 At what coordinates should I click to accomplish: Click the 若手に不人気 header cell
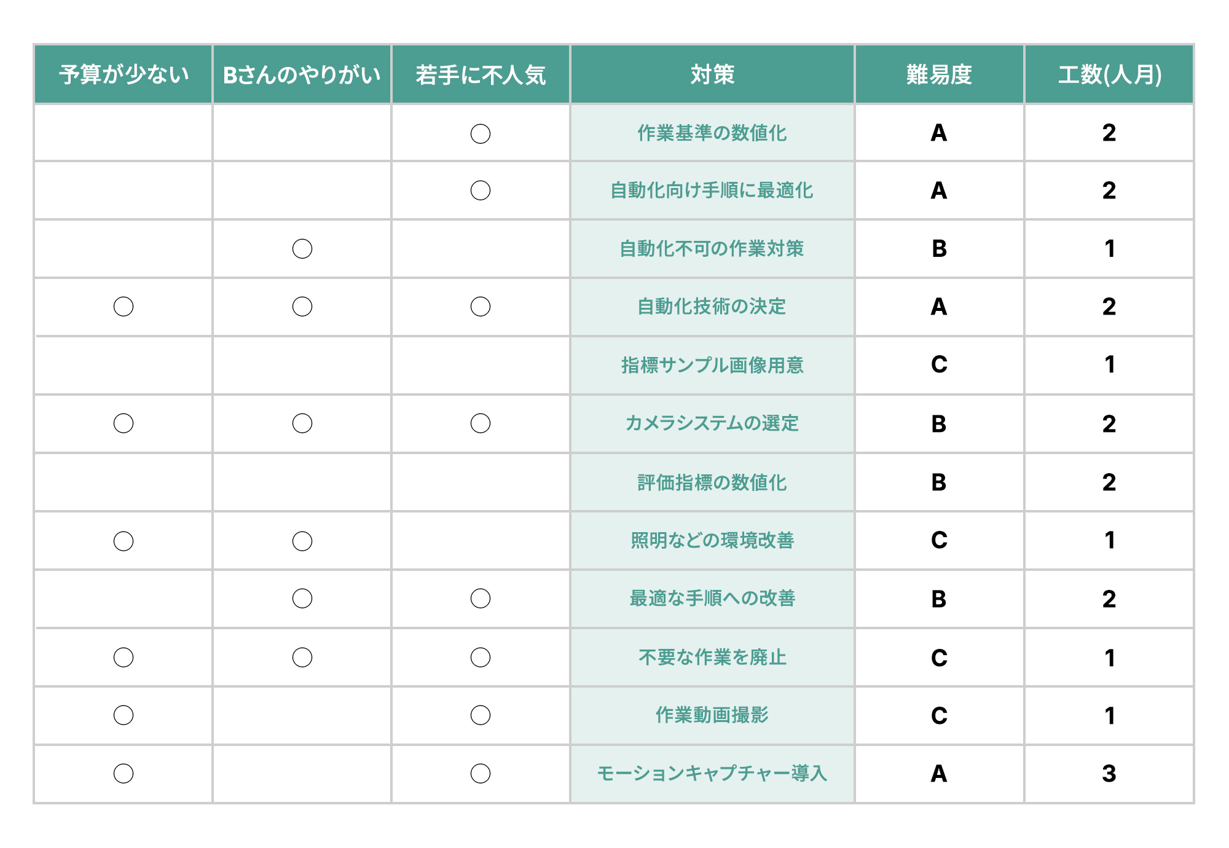coord(481,74)
